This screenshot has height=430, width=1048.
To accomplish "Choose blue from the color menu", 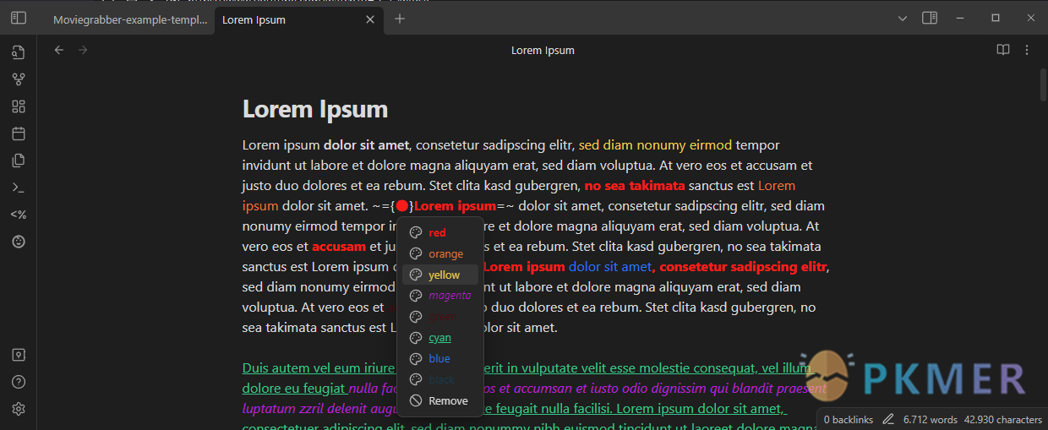I will click(x=440, y=359).
